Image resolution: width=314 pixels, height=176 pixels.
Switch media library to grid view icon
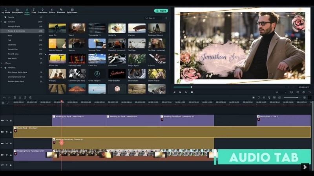[x=166, y=18]
